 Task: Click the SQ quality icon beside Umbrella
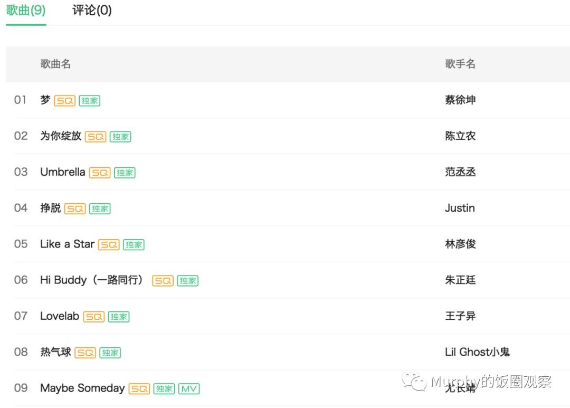pos(100,173)
